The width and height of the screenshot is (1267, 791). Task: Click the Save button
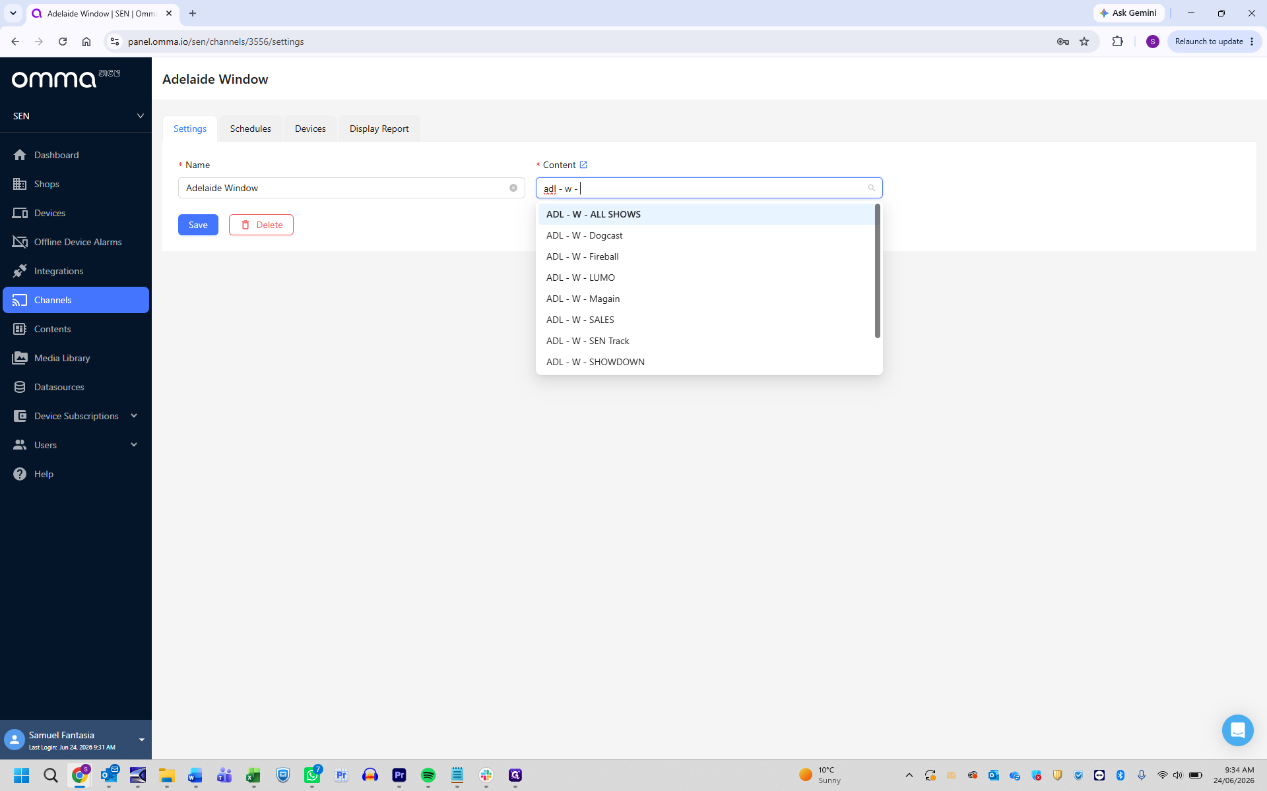click(198, 225)
